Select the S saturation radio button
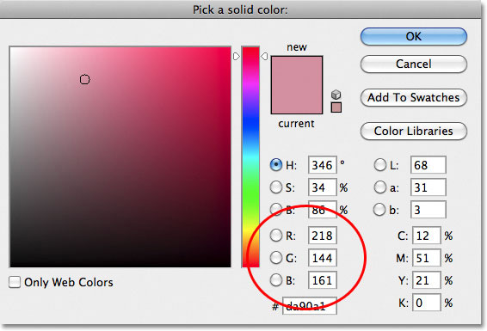 [276, 187]
